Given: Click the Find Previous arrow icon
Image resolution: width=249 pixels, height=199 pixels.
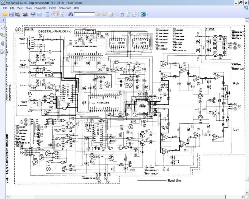Looking at the screenshot, I should [98, 14].
